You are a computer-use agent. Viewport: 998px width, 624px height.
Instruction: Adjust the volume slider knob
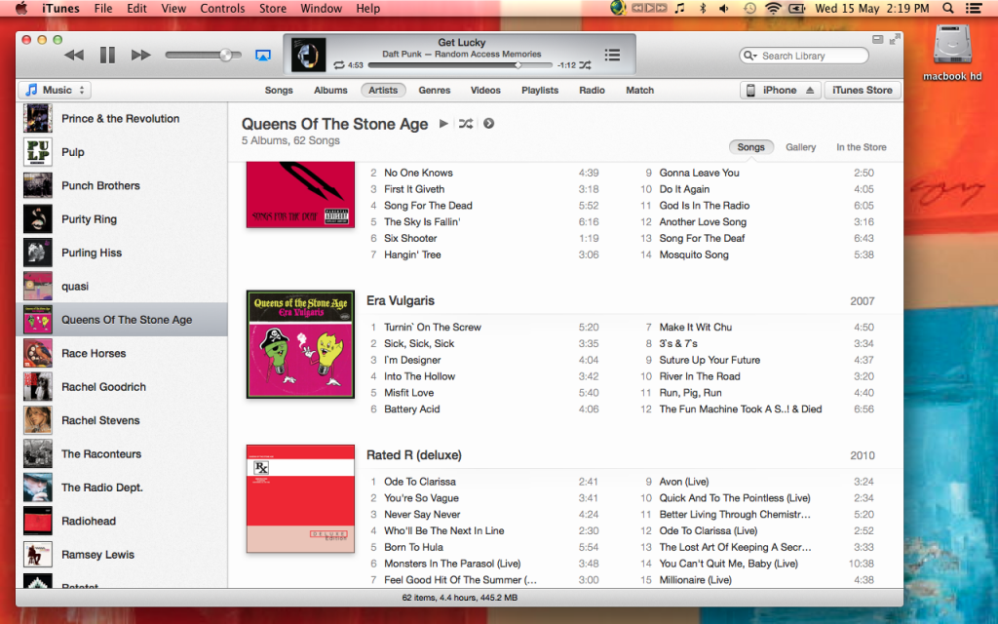click(226, 56)
